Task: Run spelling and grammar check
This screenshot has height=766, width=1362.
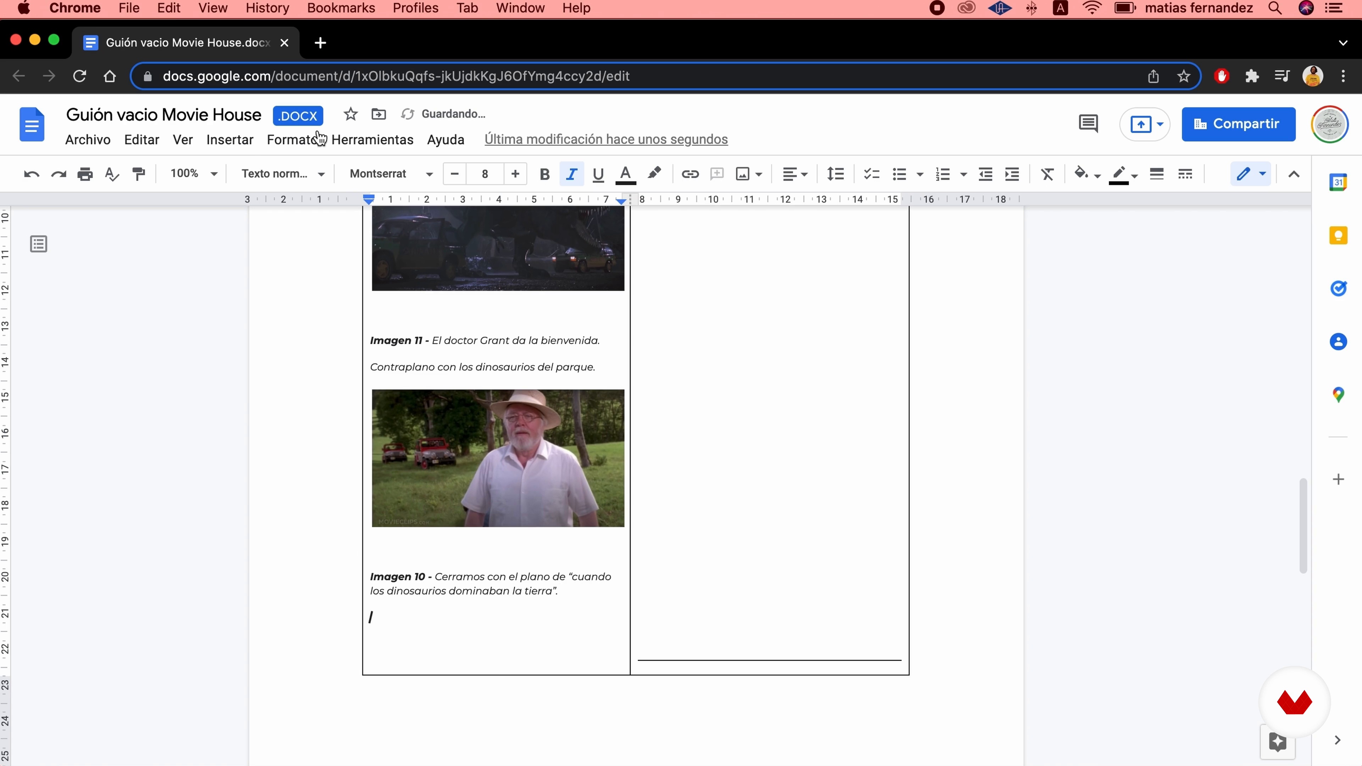Action: (112, 174)
